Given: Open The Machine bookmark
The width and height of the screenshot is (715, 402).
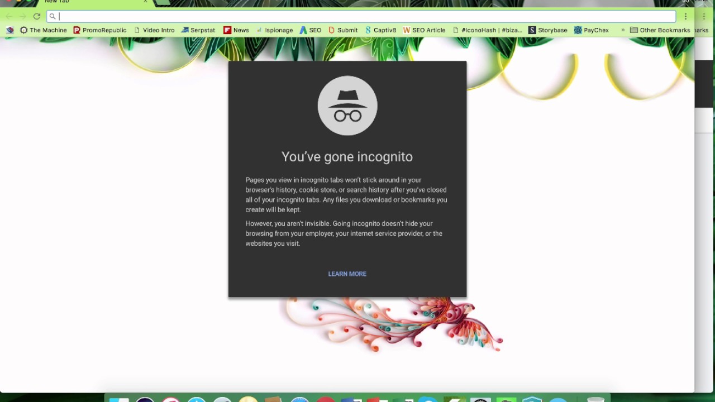Looking at the screenshot, I should [x=43, y=30].
